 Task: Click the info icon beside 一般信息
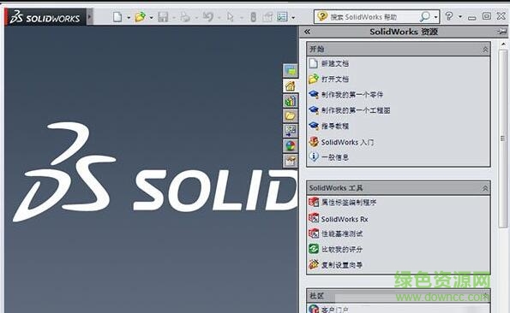tap(314, 156)
